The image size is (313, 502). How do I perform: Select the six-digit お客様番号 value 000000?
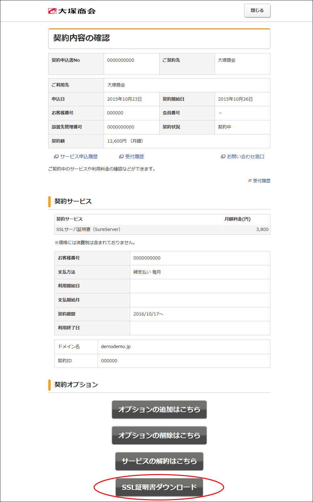[115, 113]
